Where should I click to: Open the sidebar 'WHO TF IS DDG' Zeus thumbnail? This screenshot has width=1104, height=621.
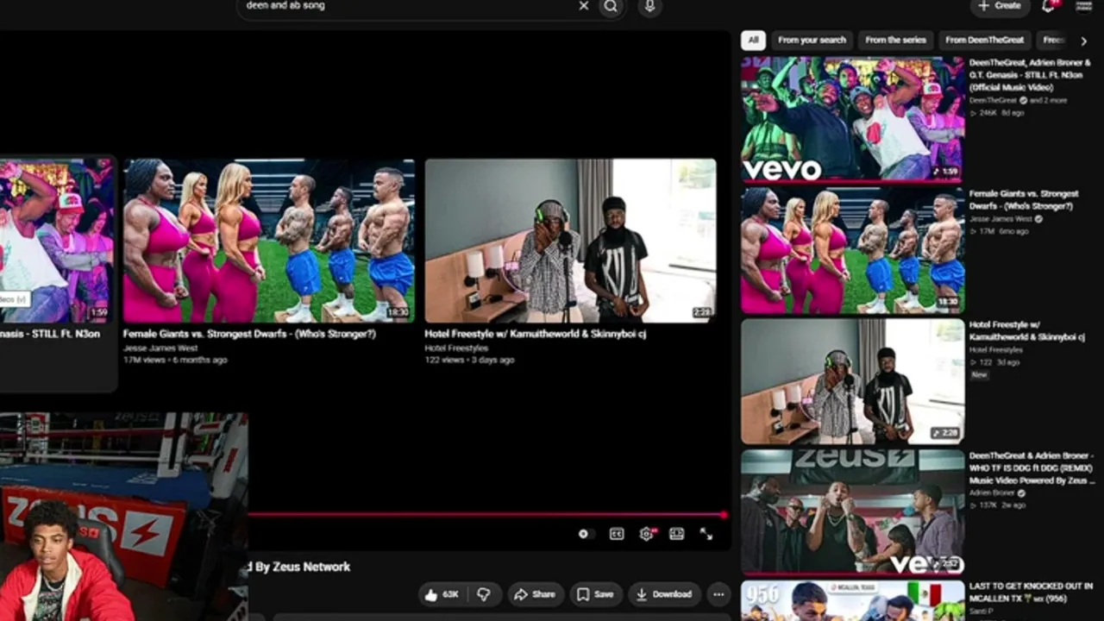(853, 512)
